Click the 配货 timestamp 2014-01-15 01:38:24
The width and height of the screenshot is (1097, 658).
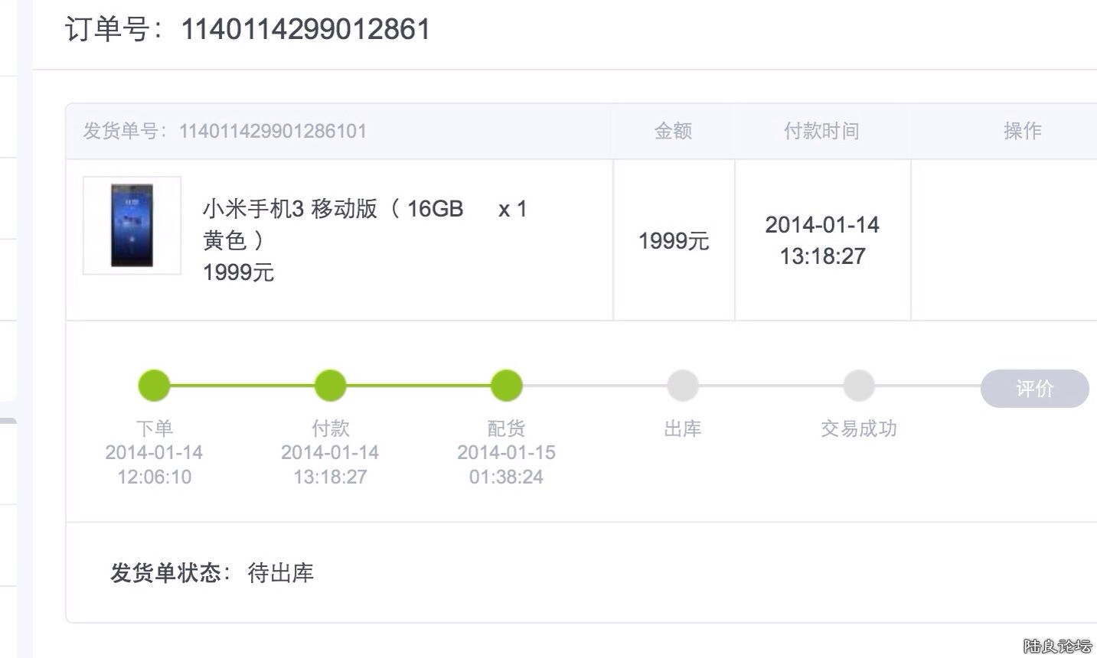click(x=506, y=464)
